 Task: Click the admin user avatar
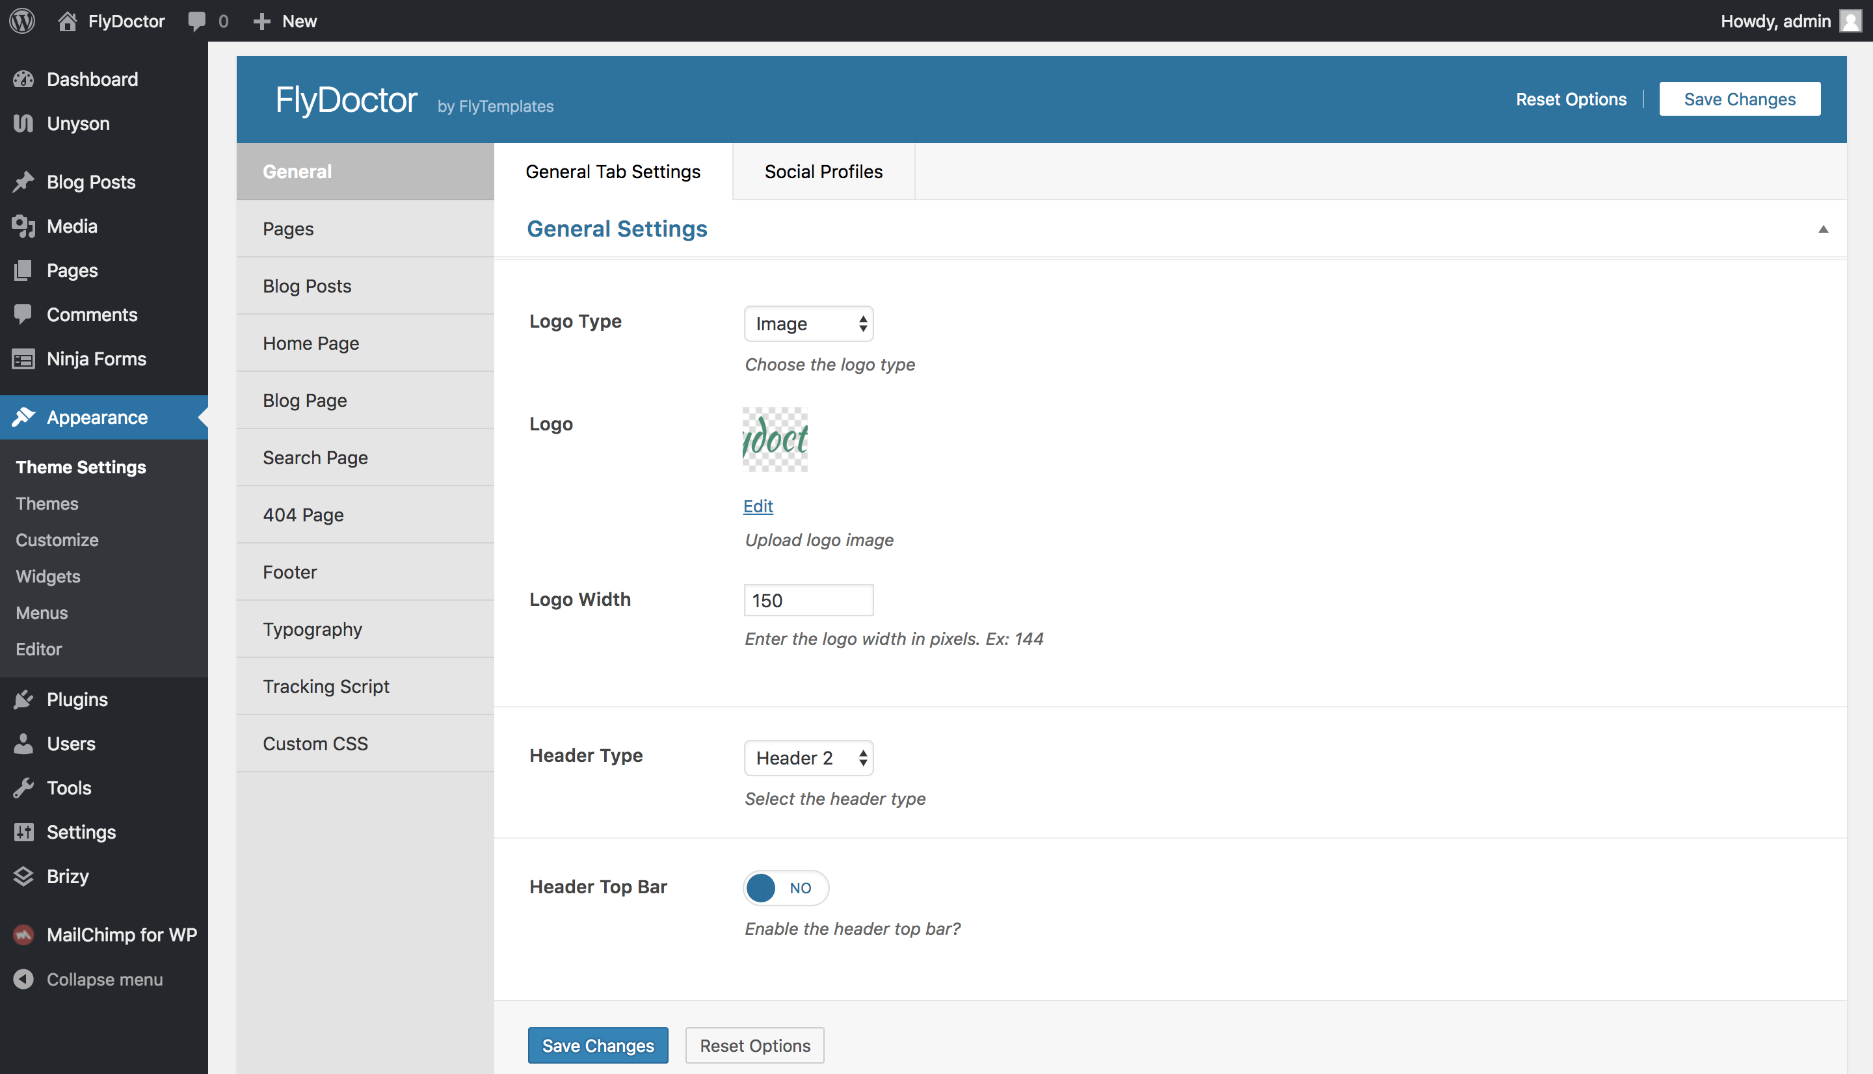(1850, 21)
